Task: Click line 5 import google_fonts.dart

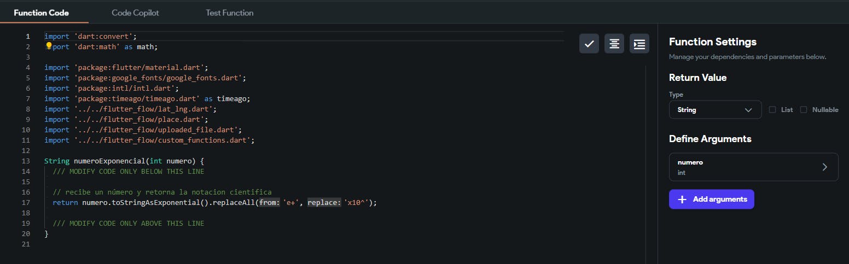Action: pos(146,78)
